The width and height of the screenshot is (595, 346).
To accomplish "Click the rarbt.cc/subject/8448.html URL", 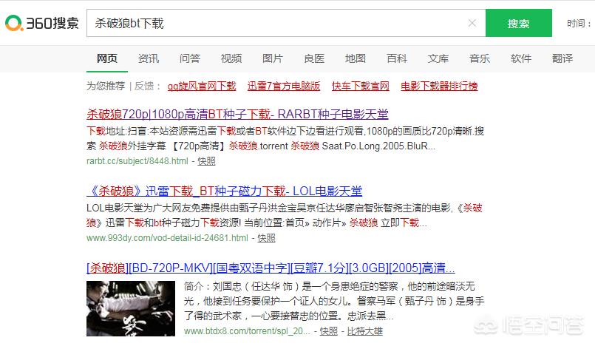I will pyautogui.click(x=137, y=161).
